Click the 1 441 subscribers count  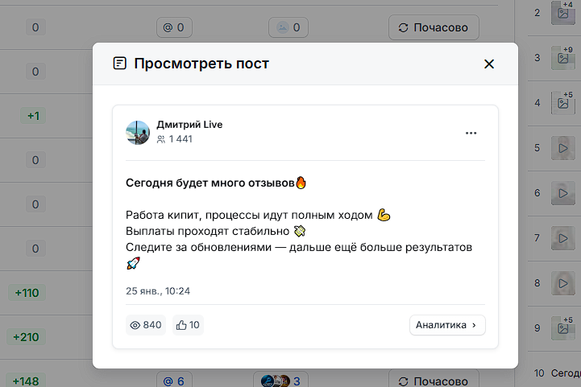click(x=175, y=139)
